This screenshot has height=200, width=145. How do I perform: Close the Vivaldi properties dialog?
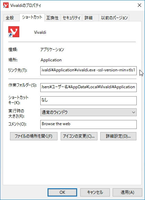[139, 6]
